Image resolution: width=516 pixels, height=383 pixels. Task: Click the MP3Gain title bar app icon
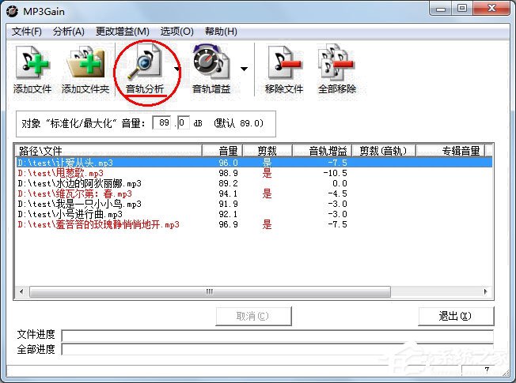coord(12,12)
